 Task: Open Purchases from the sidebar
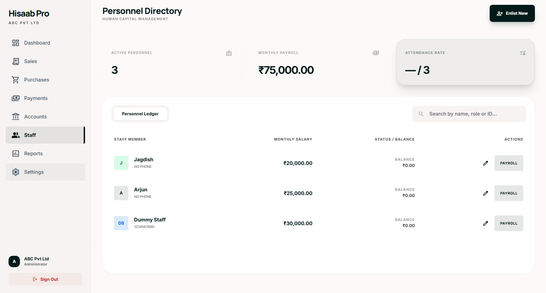[45, 80]
